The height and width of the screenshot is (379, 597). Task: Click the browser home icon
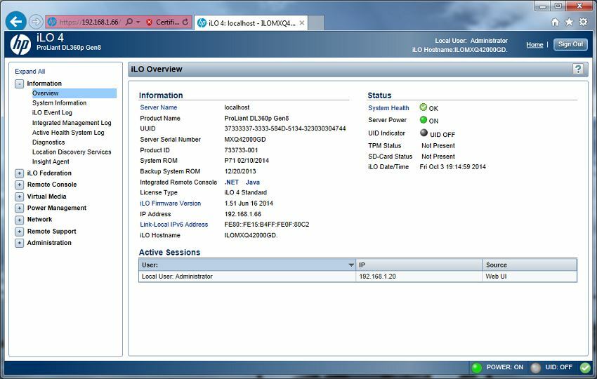pos(555,22)
